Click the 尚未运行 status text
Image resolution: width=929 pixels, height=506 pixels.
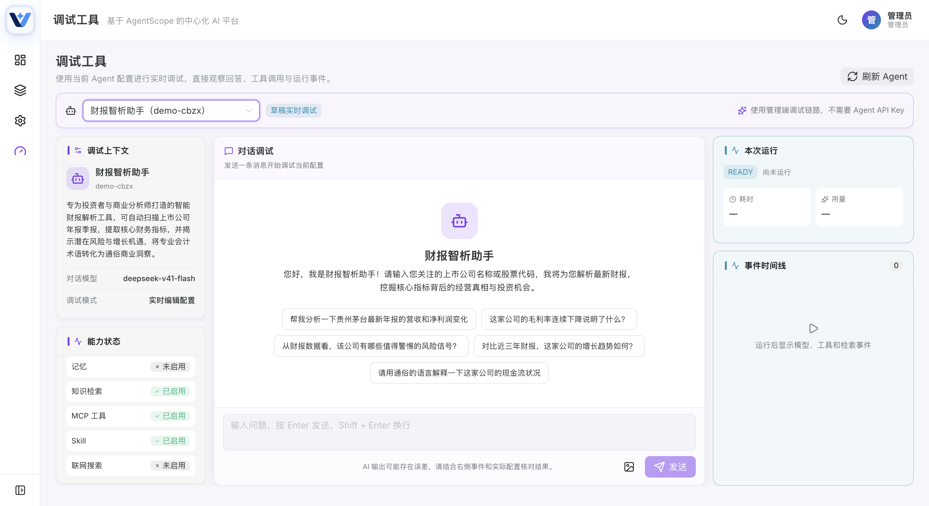click(x=776, y=172)
